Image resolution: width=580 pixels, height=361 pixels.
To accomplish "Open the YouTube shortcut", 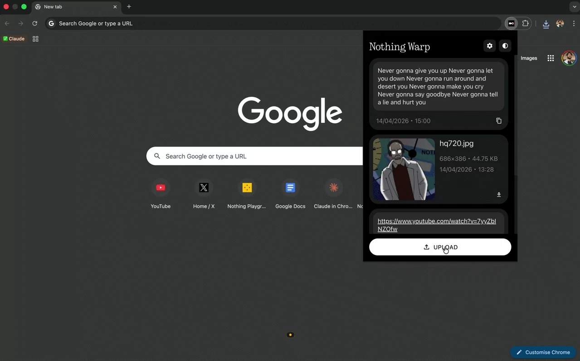I will point(161,188).
